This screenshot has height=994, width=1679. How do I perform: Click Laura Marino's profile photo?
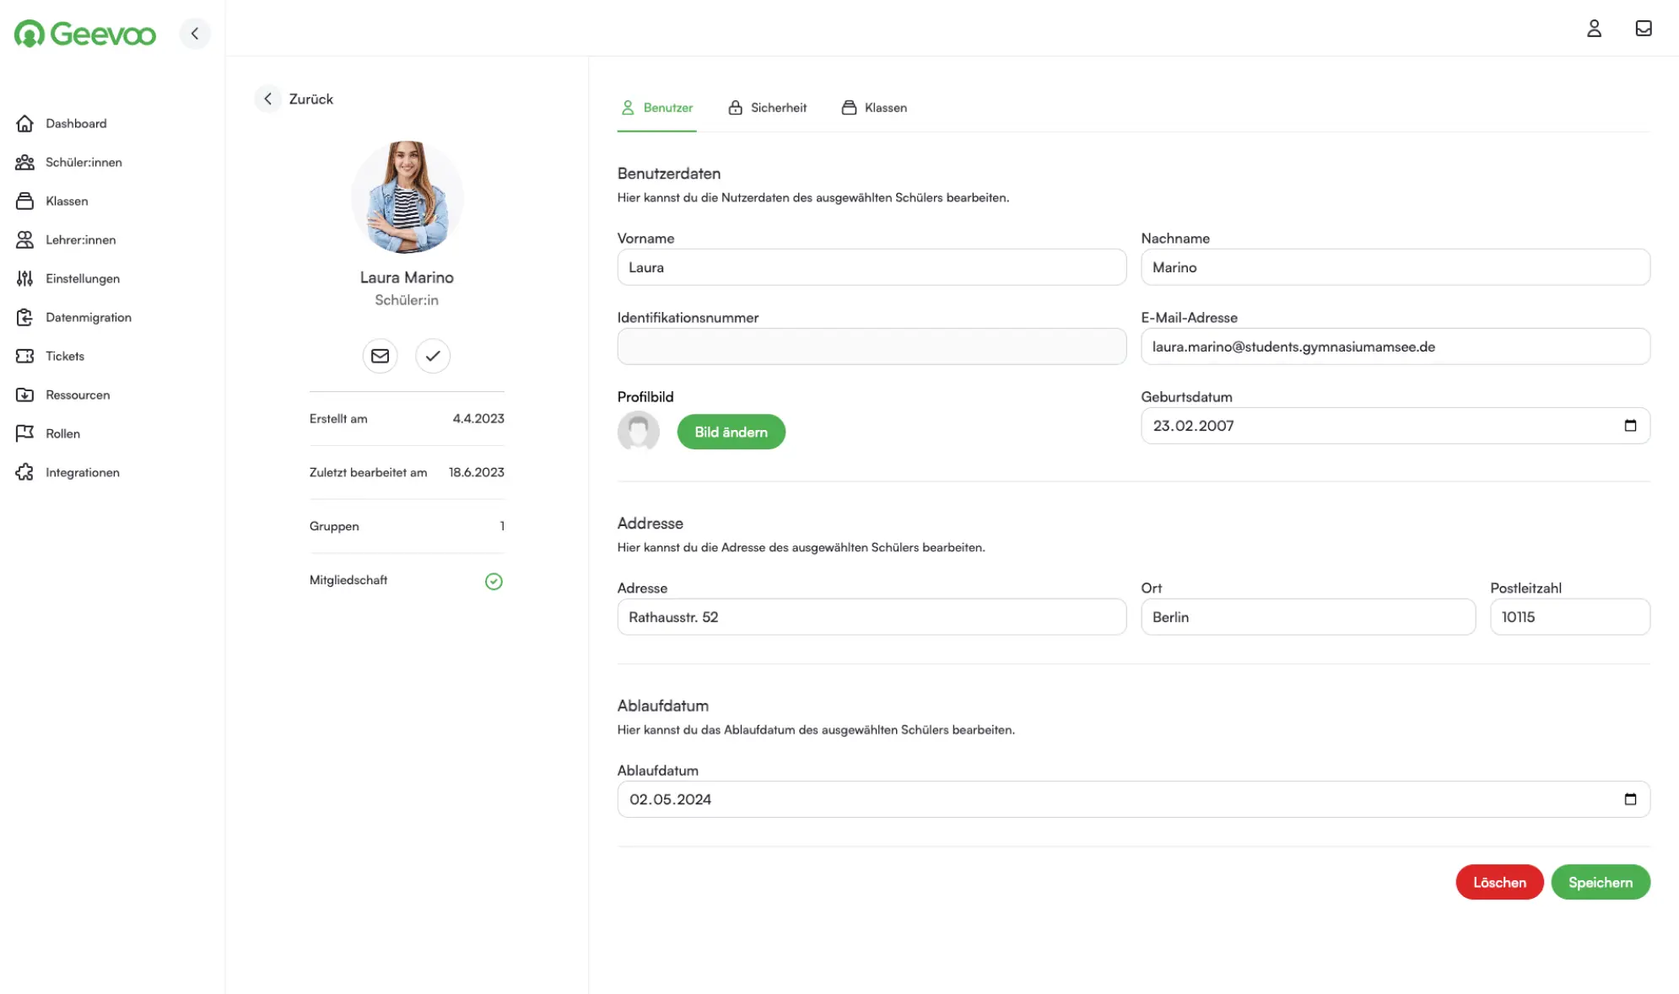407,197
